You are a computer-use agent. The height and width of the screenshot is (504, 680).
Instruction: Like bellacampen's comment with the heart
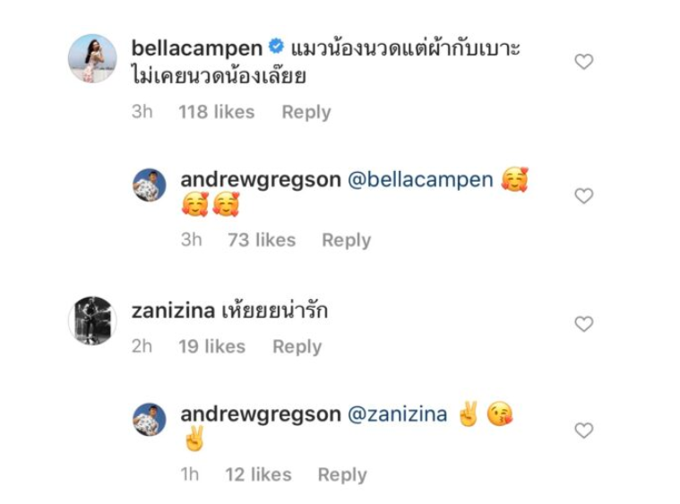pyautogui.click(x=584, y=62)
